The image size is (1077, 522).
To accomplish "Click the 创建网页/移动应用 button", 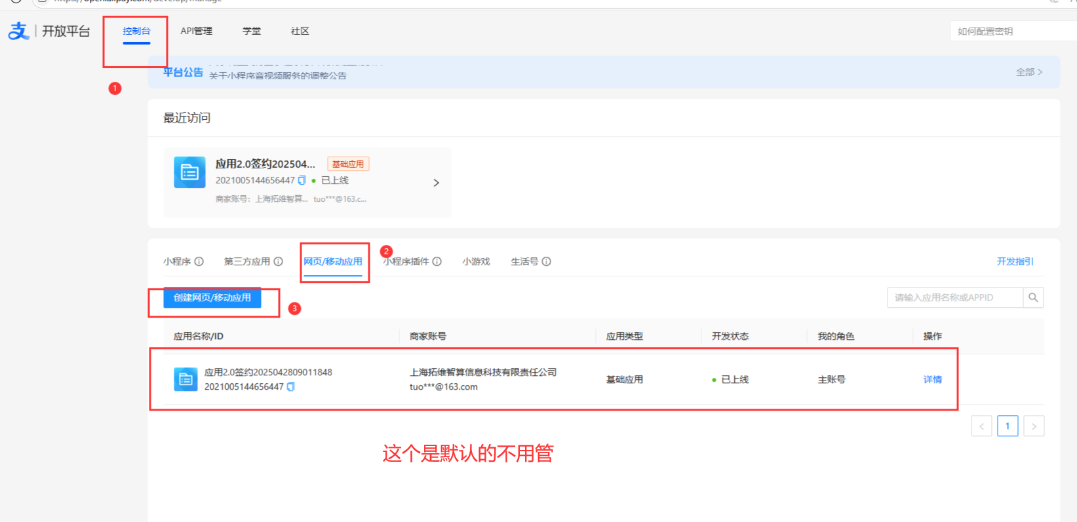I will (212, 297).
